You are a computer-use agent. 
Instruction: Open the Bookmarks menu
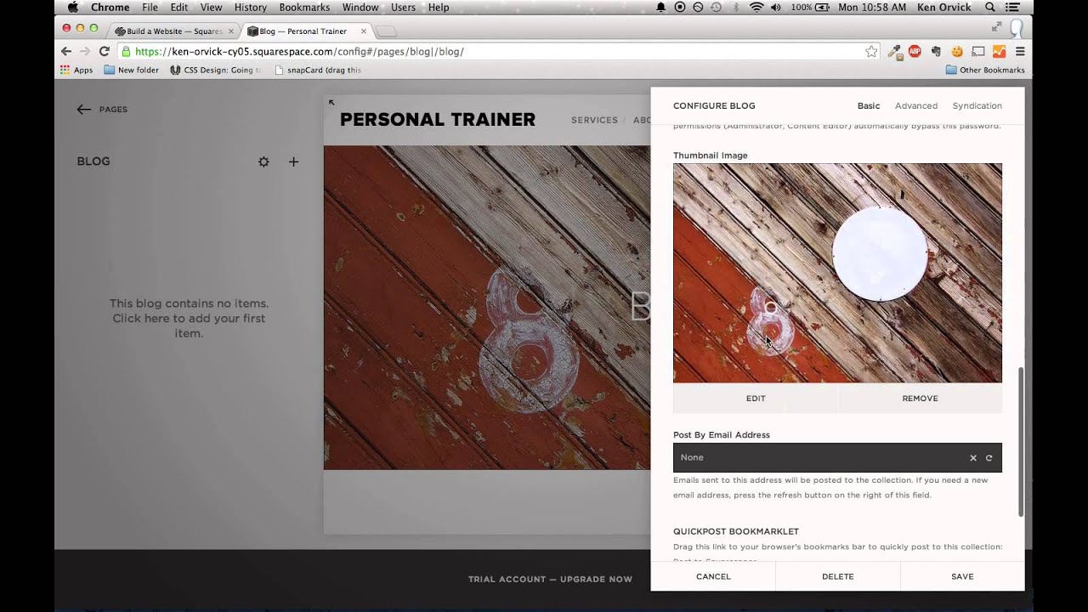point(304,7)
